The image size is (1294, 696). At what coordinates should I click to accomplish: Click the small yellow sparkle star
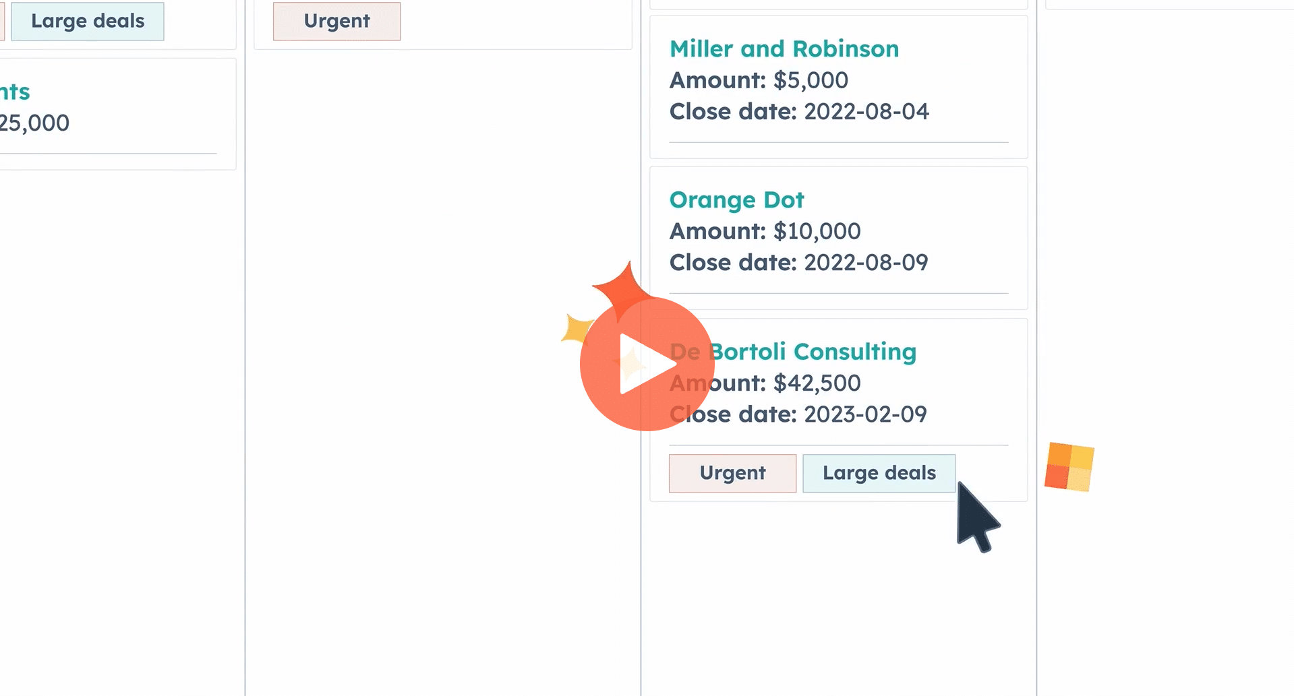click(x=577, y=329)
